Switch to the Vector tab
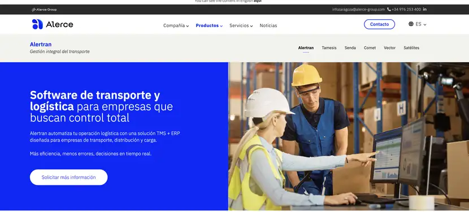The height and width of the screenshot is (212, 469). (x=389, y=48)
